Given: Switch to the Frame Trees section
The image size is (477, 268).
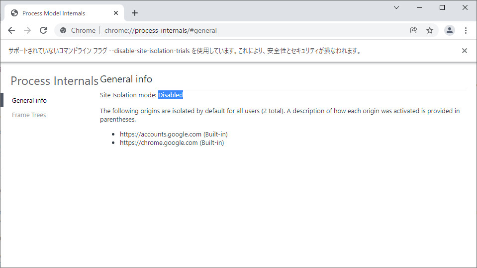Looking at the screenshot, I should 29,115.
